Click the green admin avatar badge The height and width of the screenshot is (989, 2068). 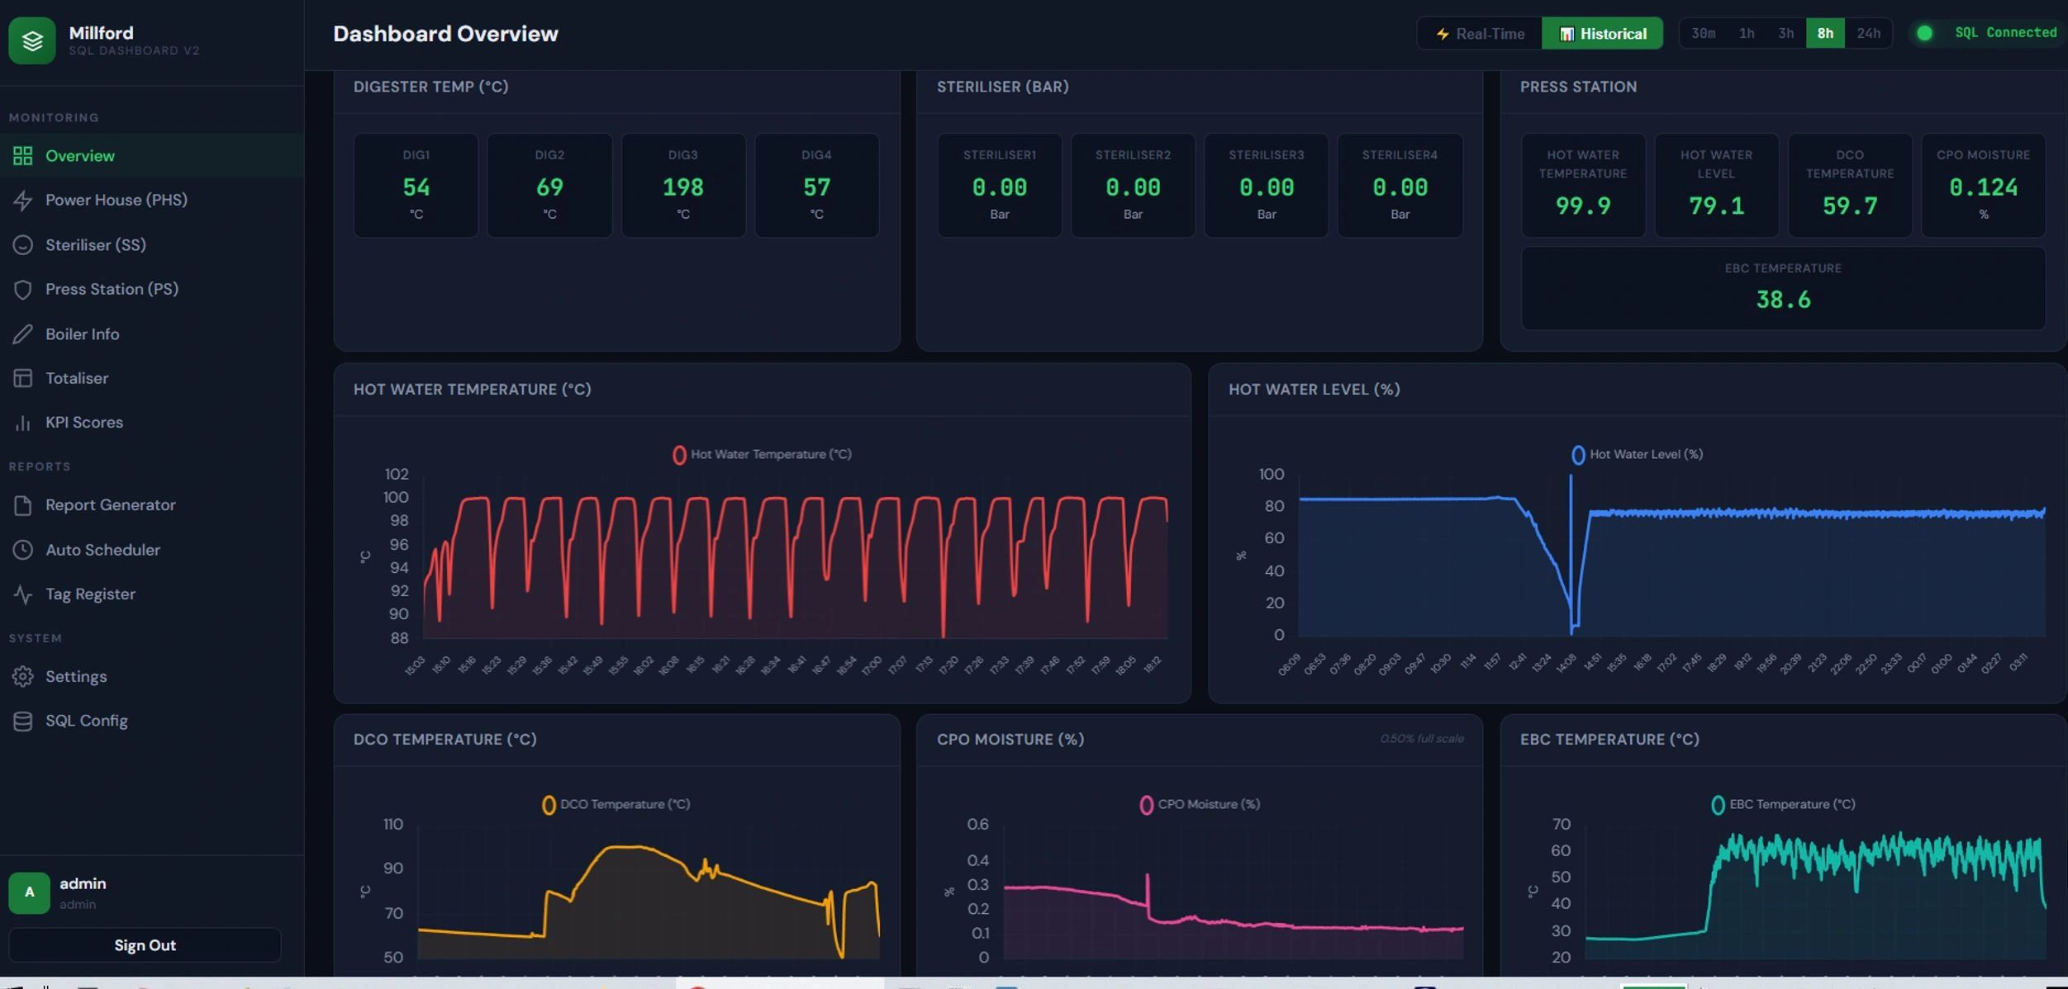pyautogui.click(x=29, y=892)
